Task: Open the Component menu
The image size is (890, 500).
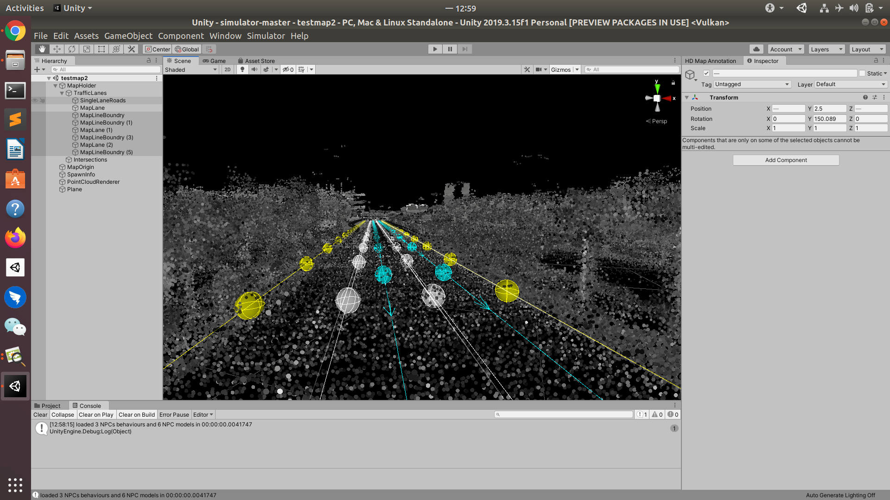Action: 181,36
